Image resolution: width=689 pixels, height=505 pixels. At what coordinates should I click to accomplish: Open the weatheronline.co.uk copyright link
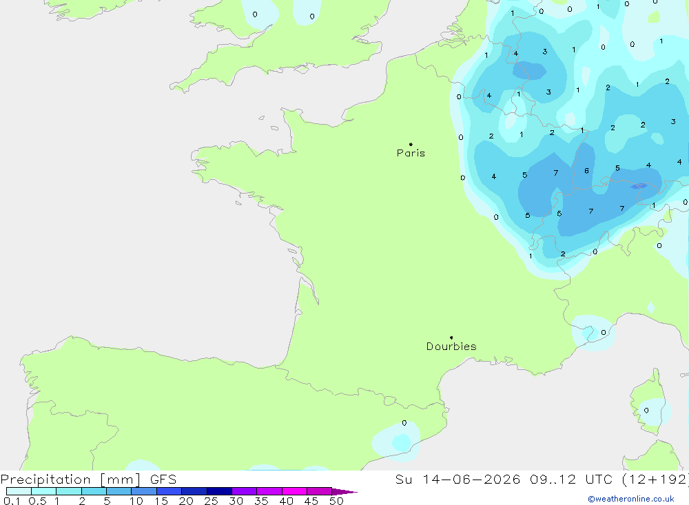(x=631, y=499)
